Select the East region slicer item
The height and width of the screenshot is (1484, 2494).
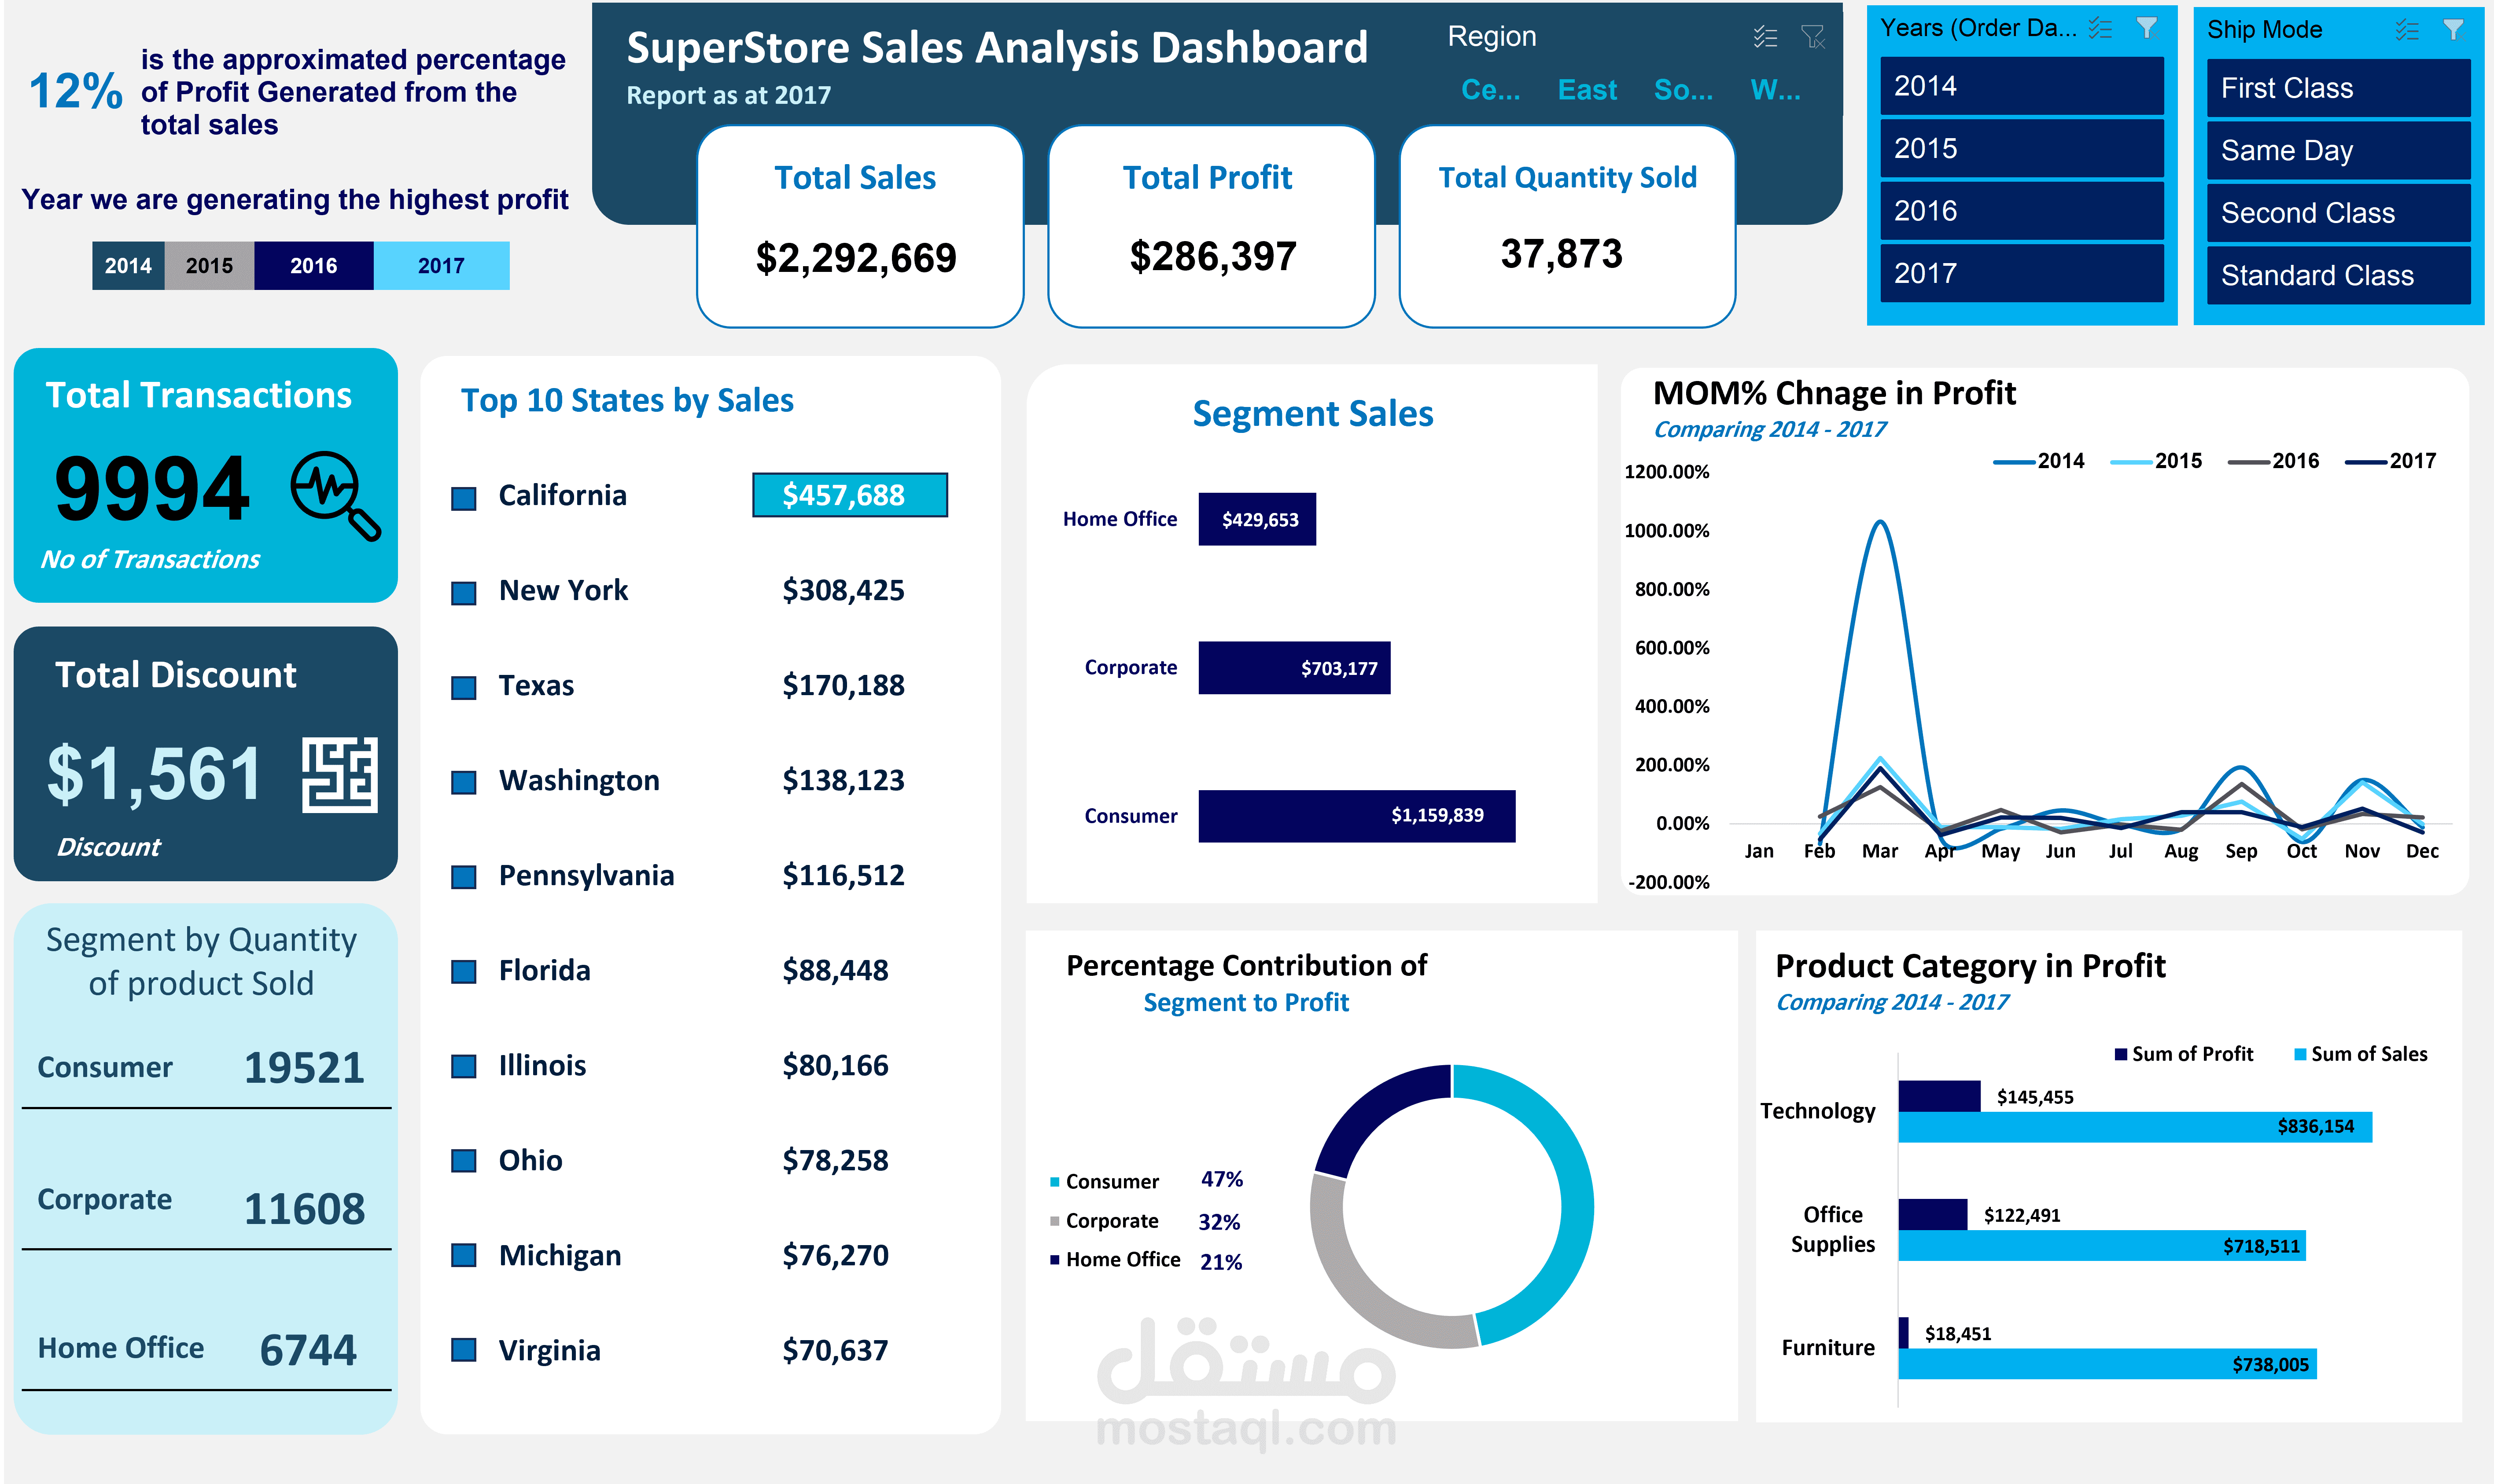(x=1587, y=90)
